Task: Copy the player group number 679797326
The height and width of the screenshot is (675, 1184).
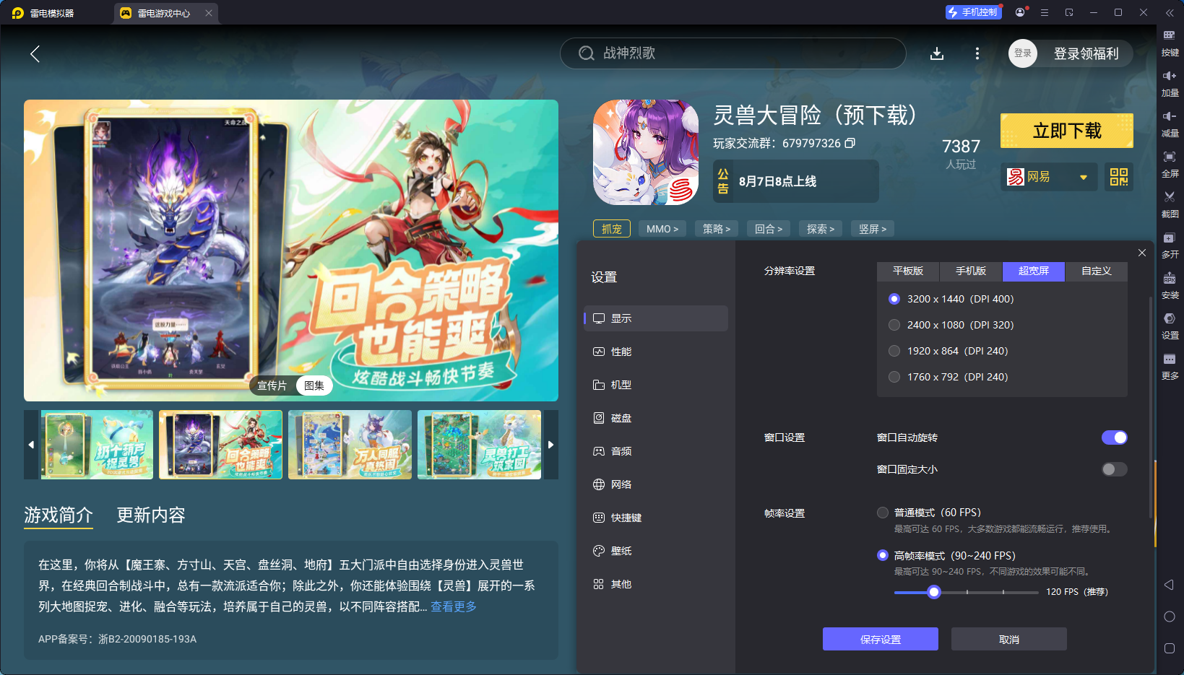Action: point(850,143)
